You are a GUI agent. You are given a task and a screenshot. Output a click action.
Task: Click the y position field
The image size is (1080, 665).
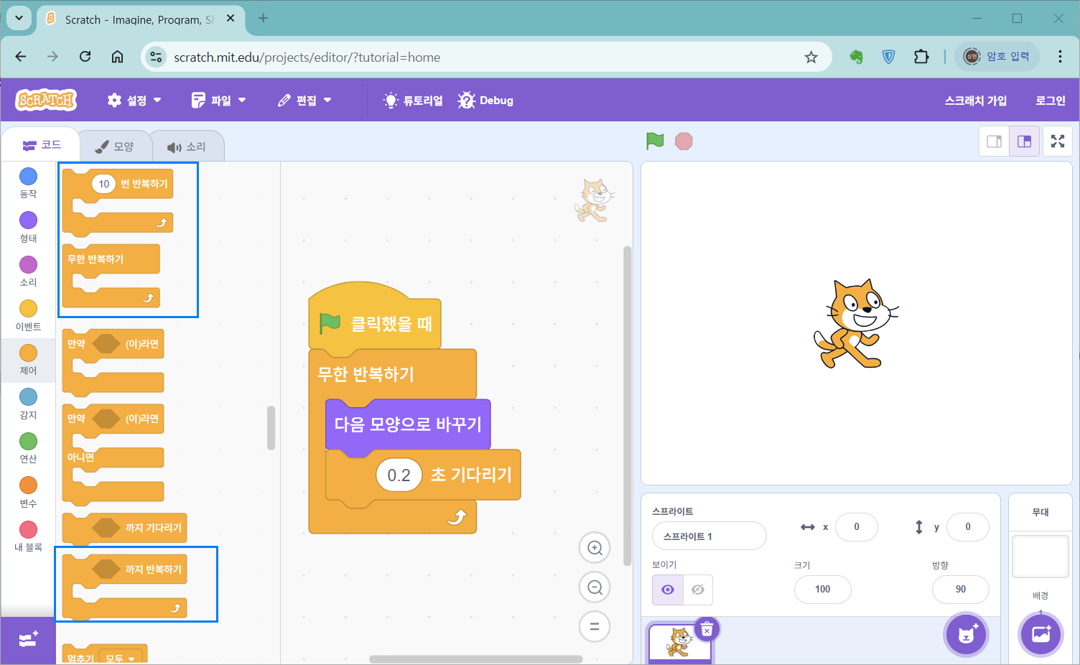pos(967,527)
